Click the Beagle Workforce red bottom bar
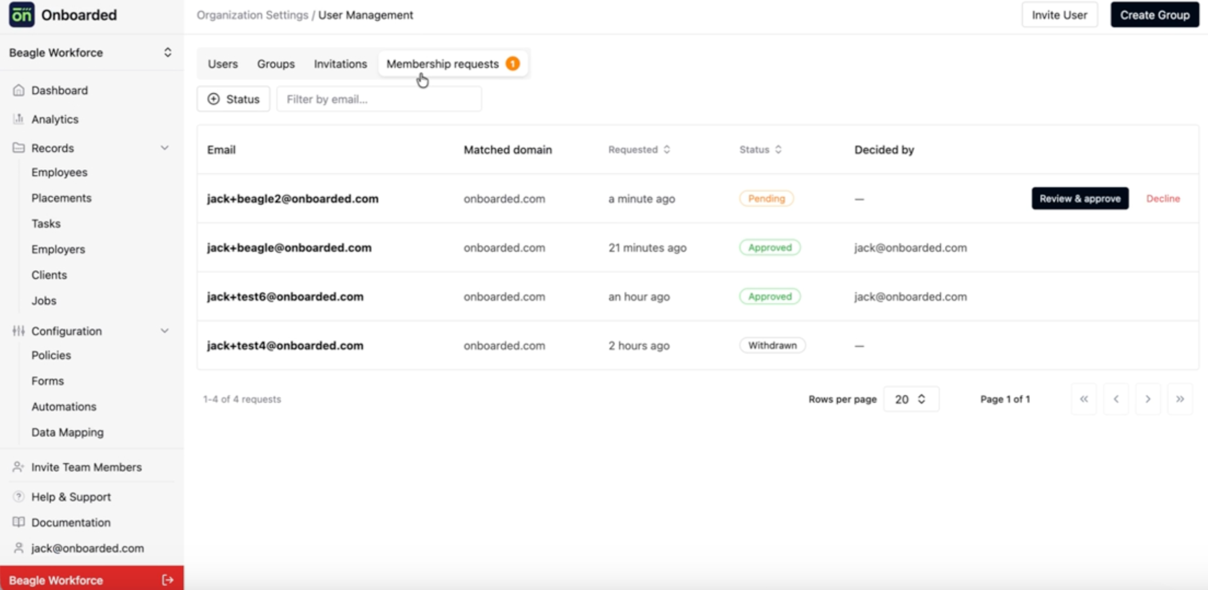Viewport: 1208px width, 590px height. [x=91, y=579]
